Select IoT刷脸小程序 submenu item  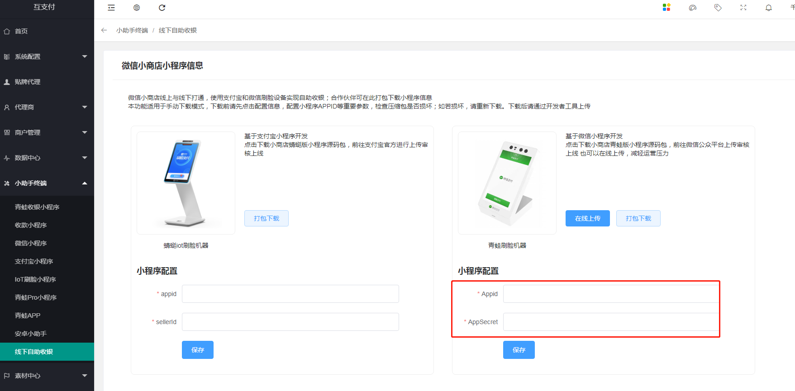[47, 279]
